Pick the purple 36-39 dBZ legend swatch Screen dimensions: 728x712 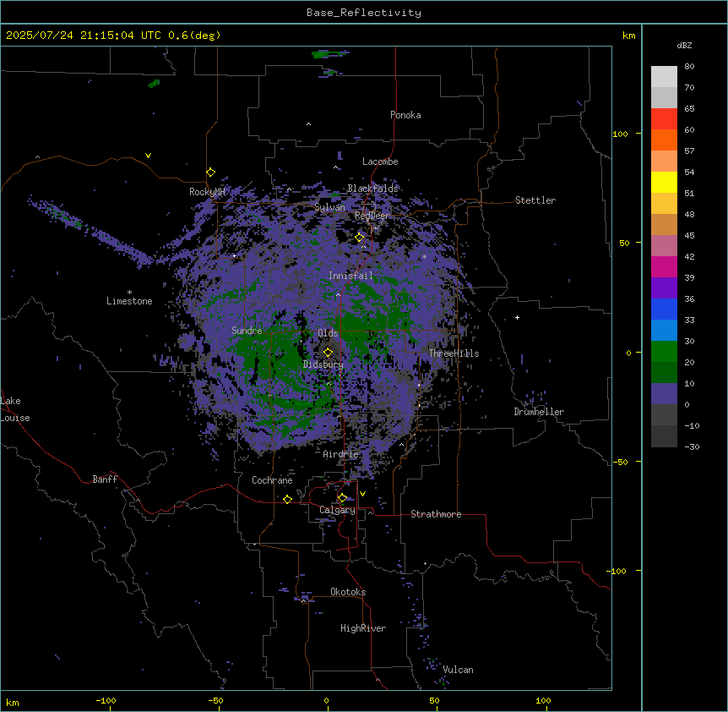(664, 288)
